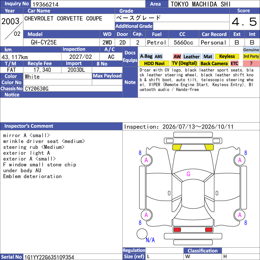The width and height of the screenshot is (260, 260).
Task: Click the ABS equipment badge
Action: coord(158,57)
